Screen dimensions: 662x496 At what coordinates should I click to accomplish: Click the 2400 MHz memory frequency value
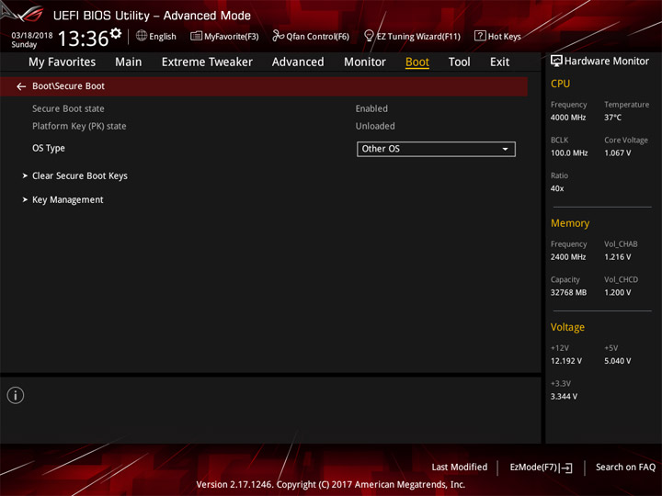568,257
